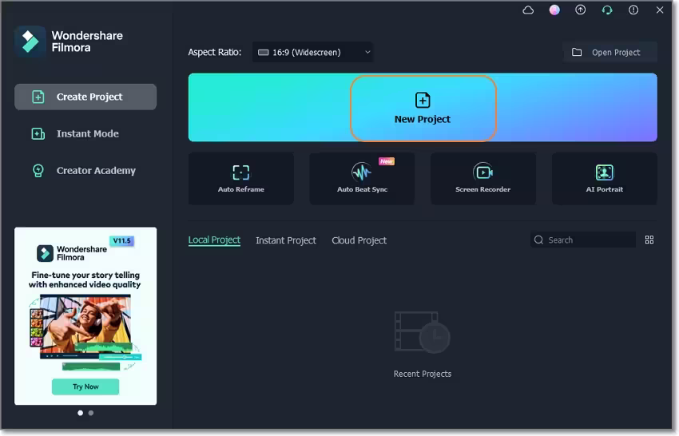Open the headset support icon
This screenshot has width=679, height=436.
607,10
